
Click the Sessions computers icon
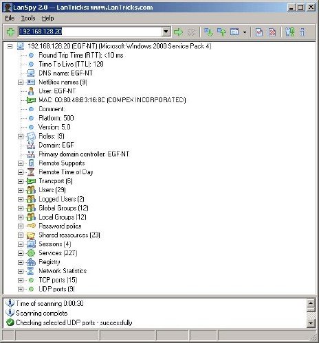(31, 244)
